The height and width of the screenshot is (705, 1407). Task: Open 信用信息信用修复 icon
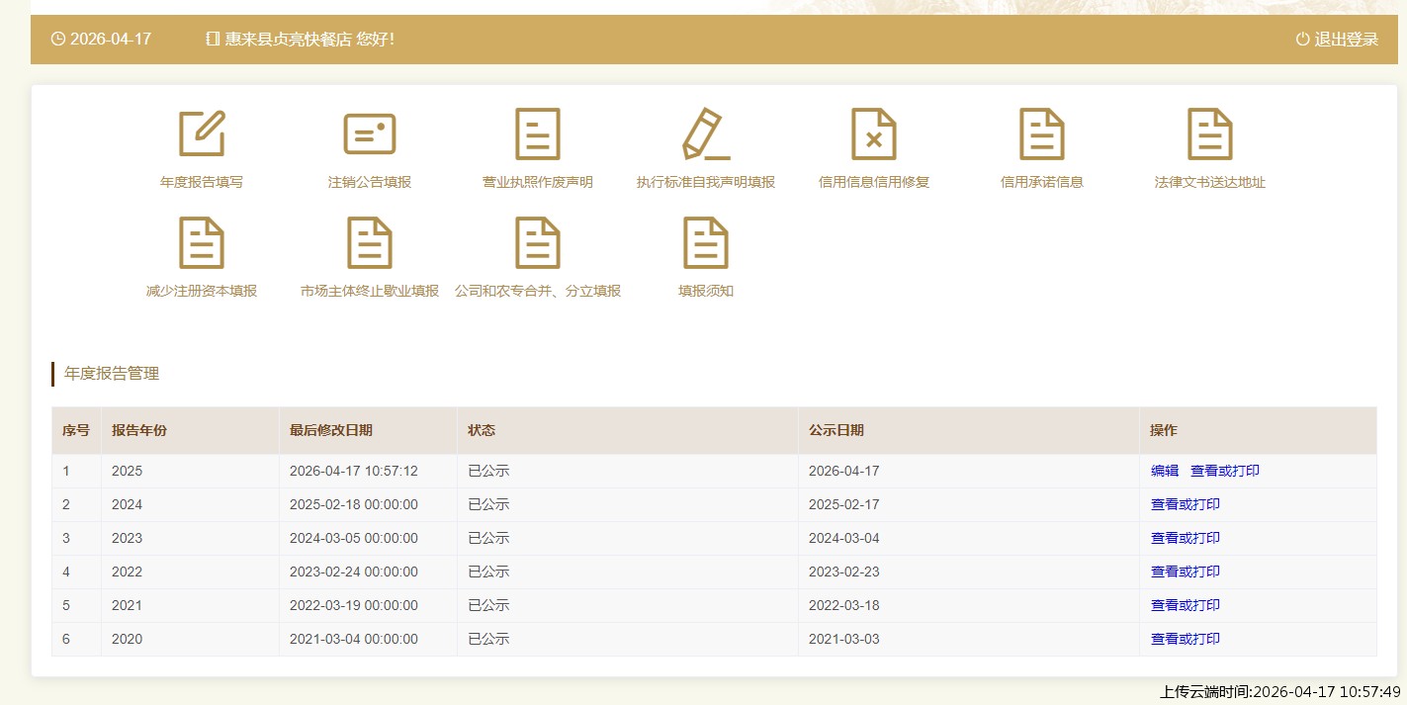(x=874, y=134)
